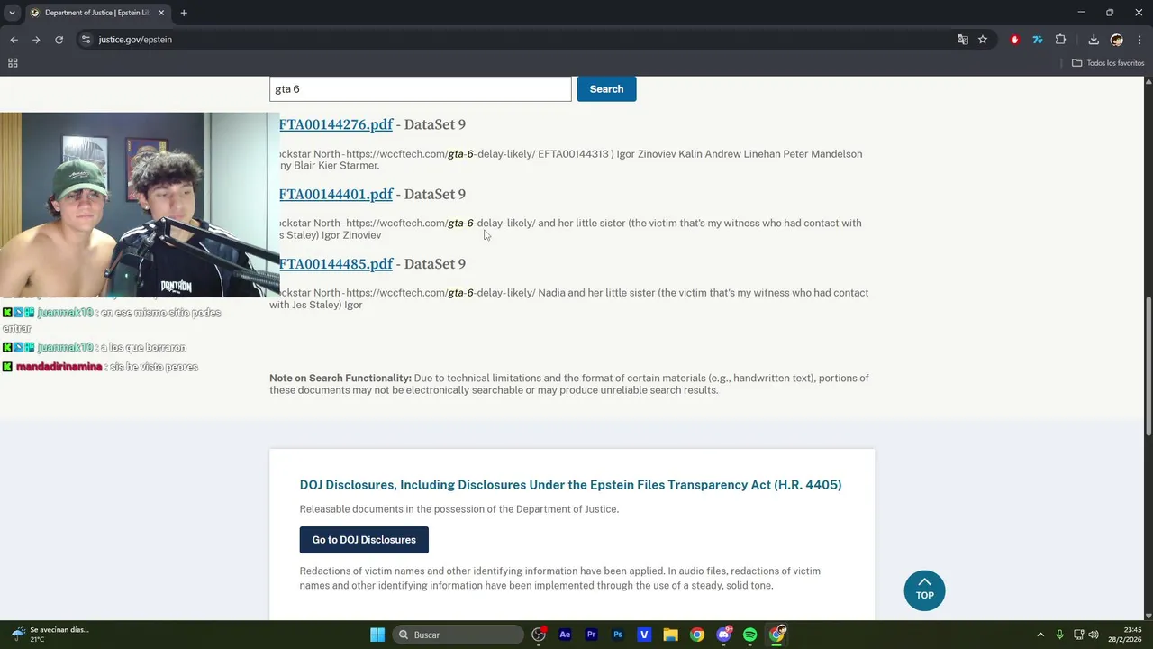This screenshot has height=649, width=1153.
Task: Open Discord from the taskbar
Action: tap(723, 635)
